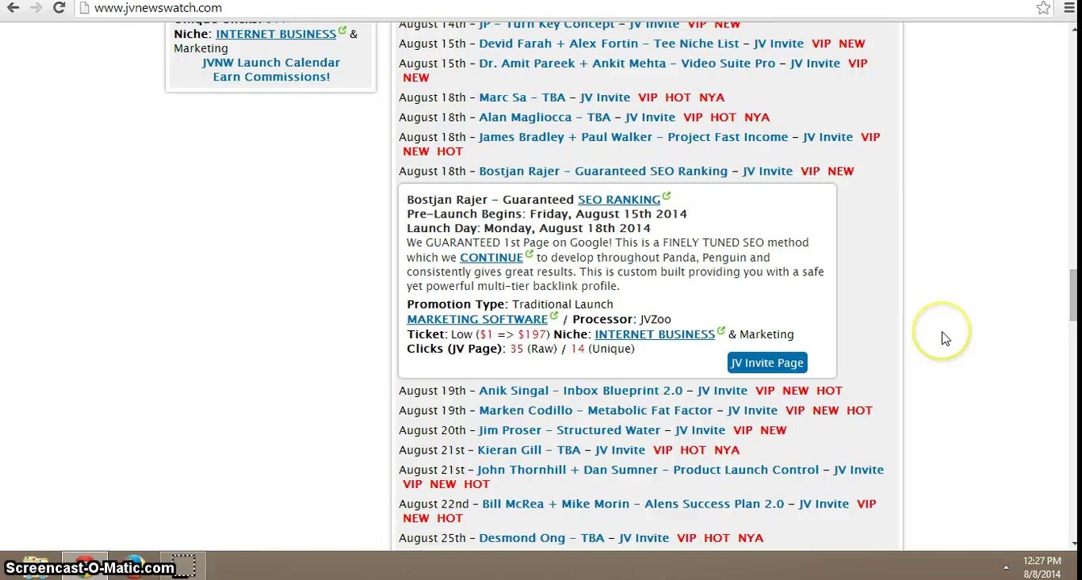Reload the jvnewswatch.com page
This screenshot has height=580, width=1082.
tap(59, 8)
